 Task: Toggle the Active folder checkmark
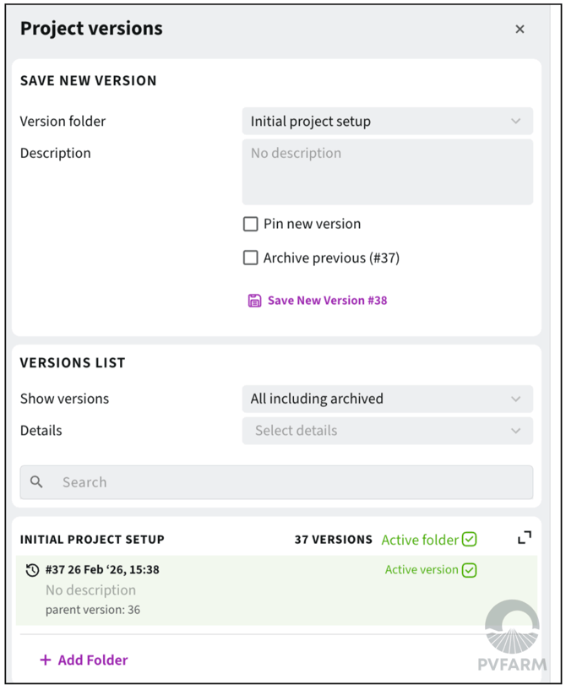(x=470, y=540)
